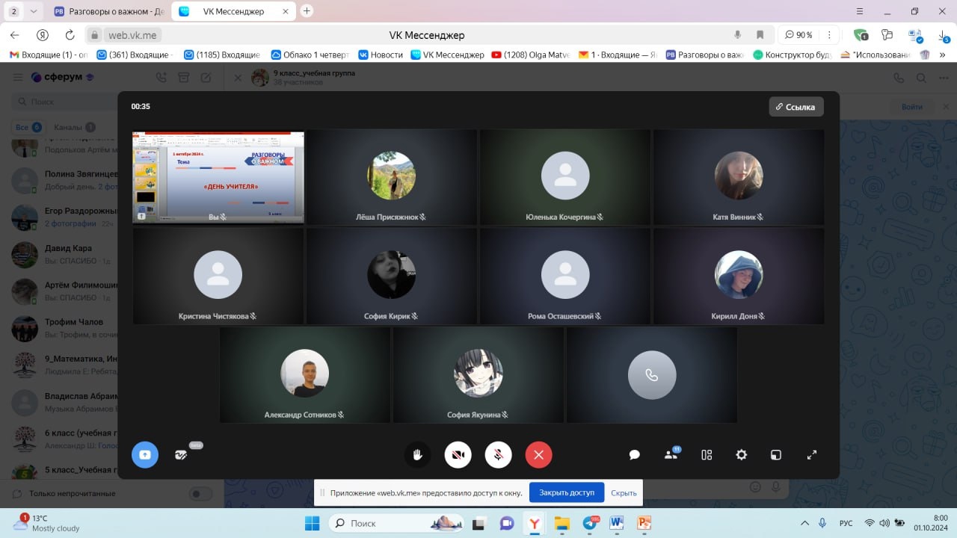Start a new call from Sferum header
This screenshot has width=957, height=538.
(x=161, y=77)
